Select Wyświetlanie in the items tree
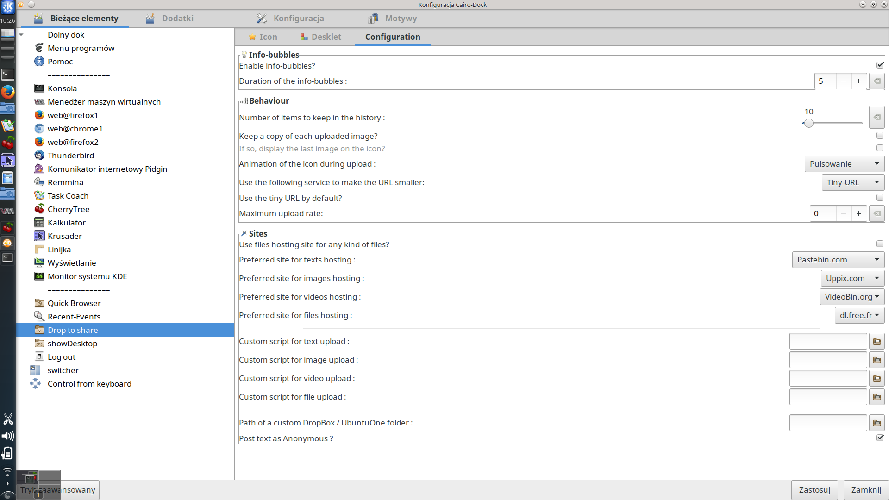This screenshot has height=500, width=889. tap(72, 263)
